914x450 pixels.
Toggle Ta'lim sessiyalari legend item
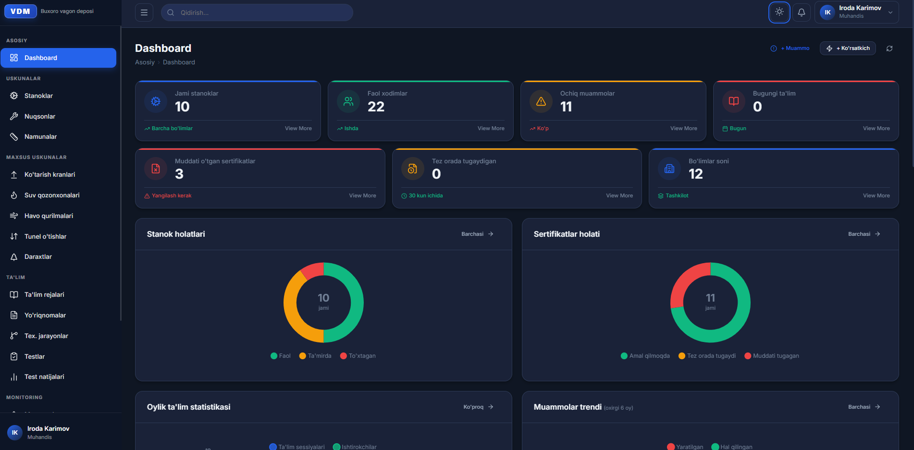point(297,447)
